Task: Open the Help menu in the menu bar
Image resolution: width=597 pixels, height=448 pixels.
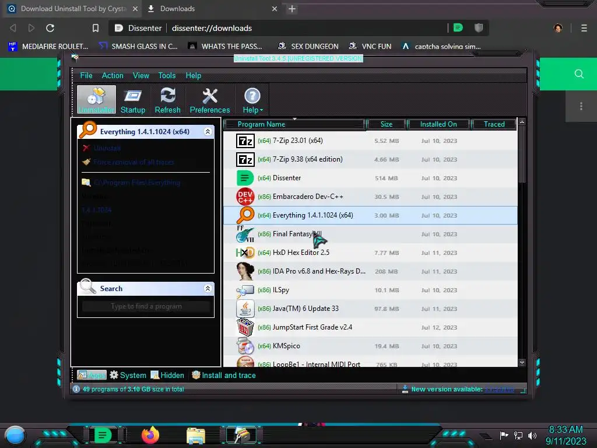Action: pos(194,75)
